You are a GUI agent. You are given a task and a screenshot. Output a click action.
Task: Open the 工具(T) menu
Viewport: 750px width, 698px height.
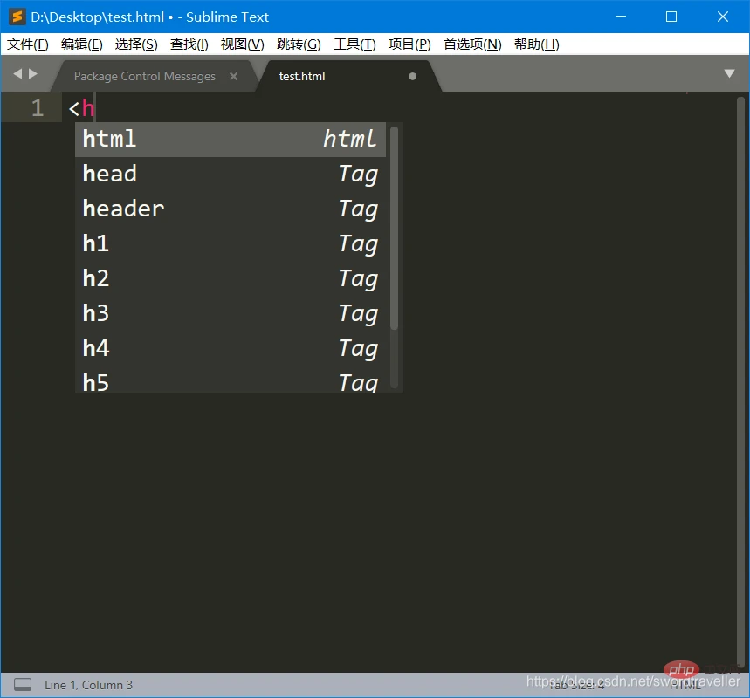click(x=354, y=44)
